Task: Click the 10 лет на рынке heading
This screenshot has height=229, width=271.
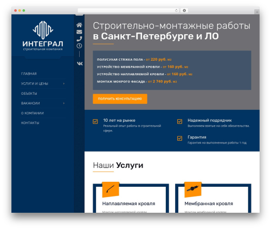Action: click(x=119, y=120)
